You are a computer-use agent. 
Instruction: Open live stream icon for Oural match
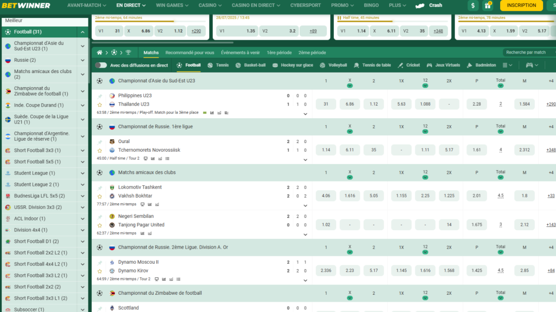pos(146,159)
